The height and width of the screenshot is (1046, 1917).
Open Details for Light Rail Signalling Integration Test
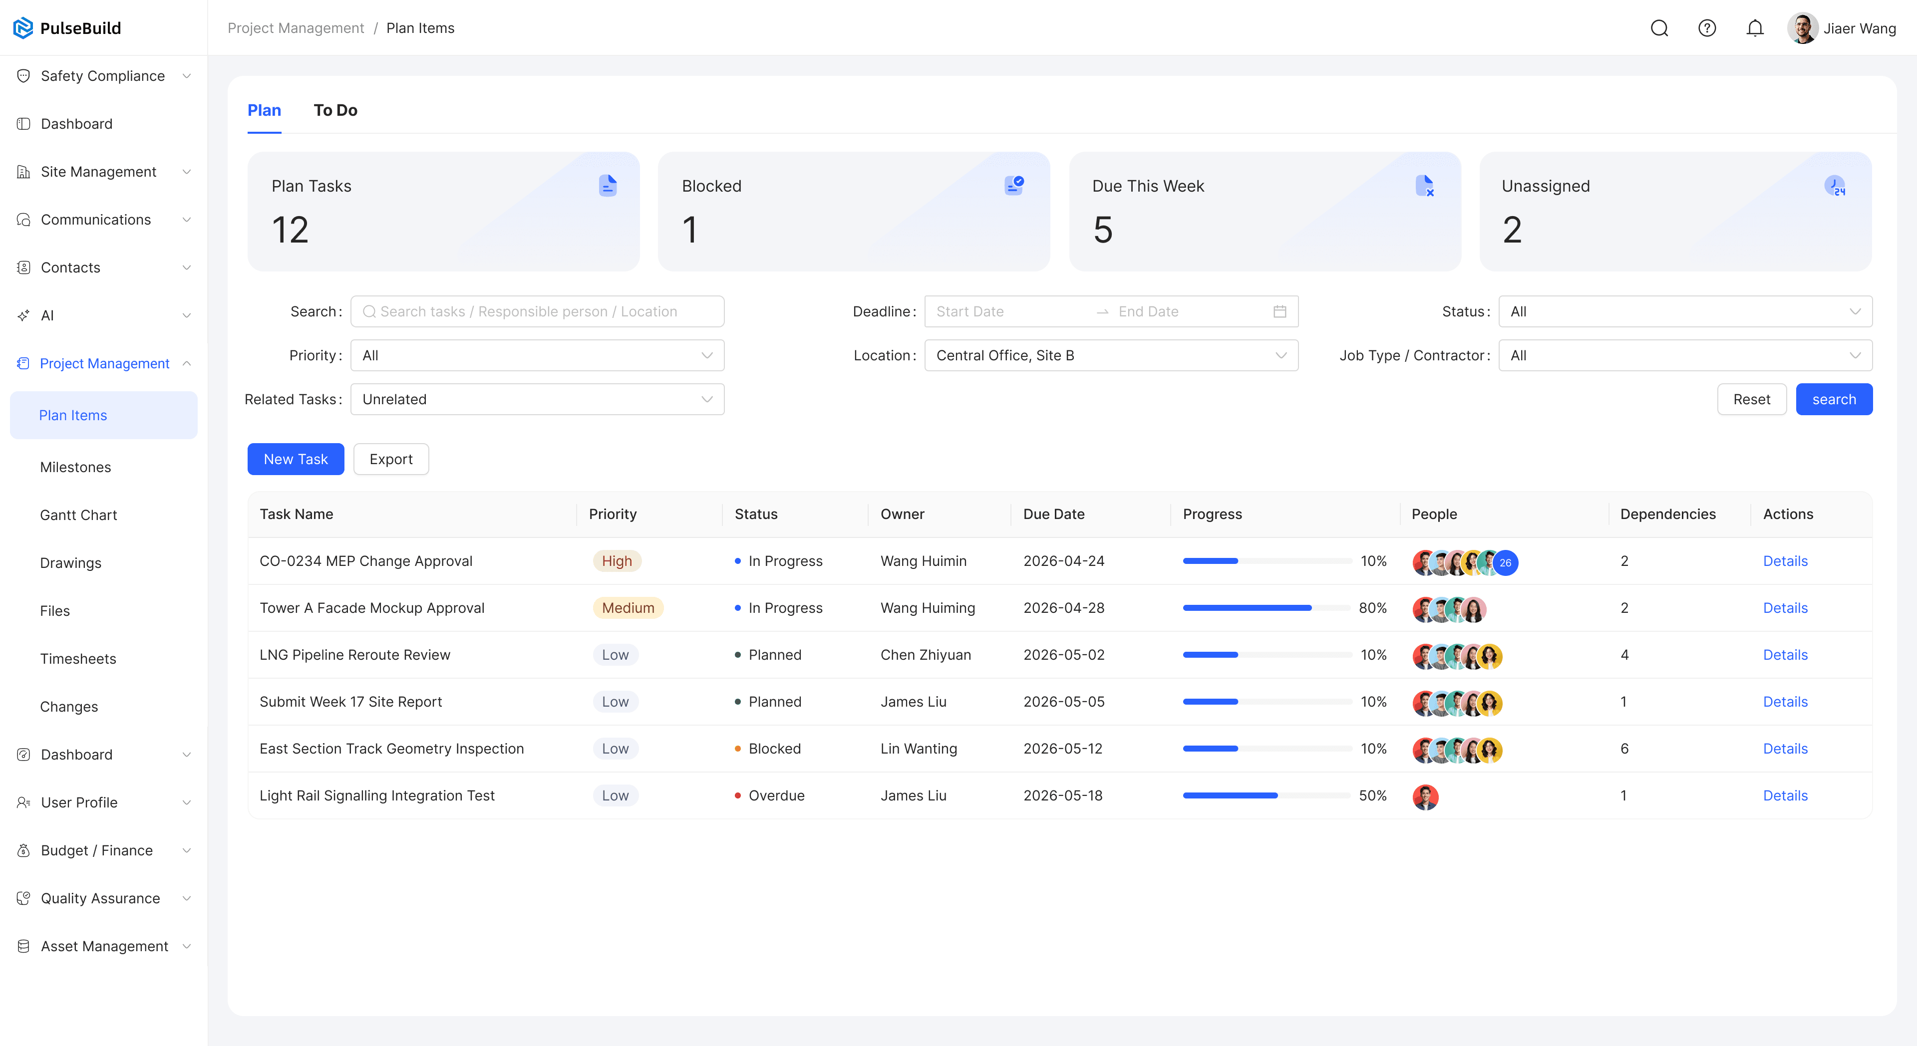pyautogui.click(x=1785, y=795)
